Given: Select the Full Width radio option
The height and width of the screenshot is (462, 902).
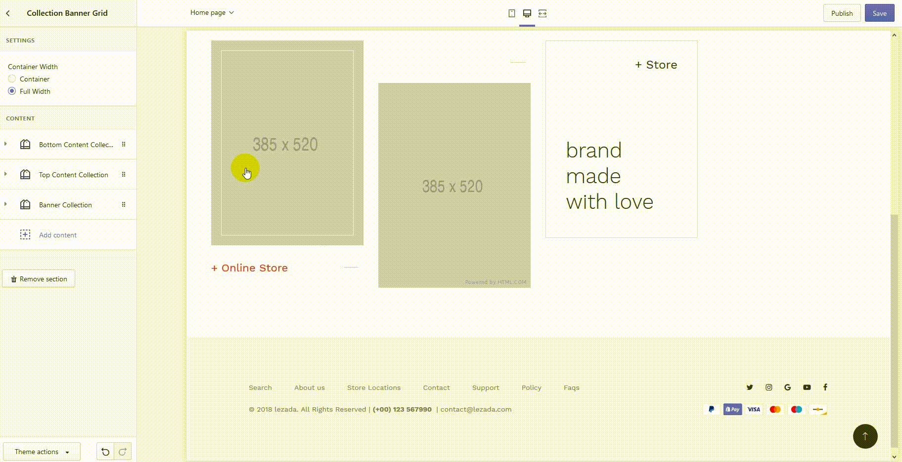Looking at the screenshot, I should 12,91.
